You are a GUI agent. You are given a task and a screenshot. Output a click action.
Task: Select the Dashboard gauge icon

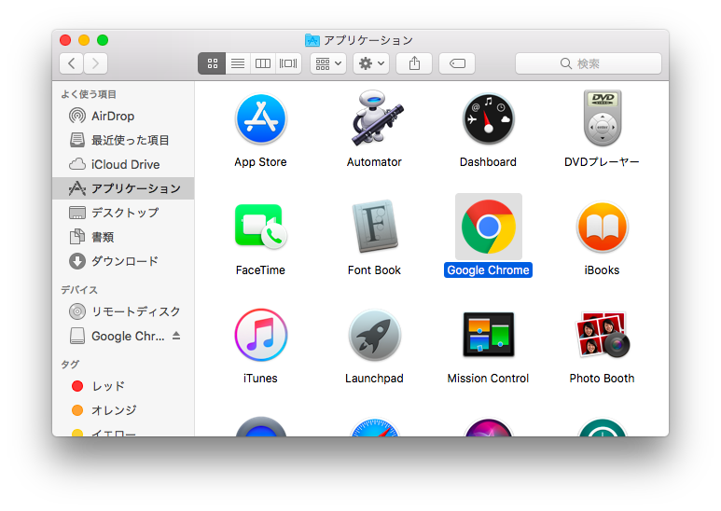pyautogui.click(x=489, y=118)
